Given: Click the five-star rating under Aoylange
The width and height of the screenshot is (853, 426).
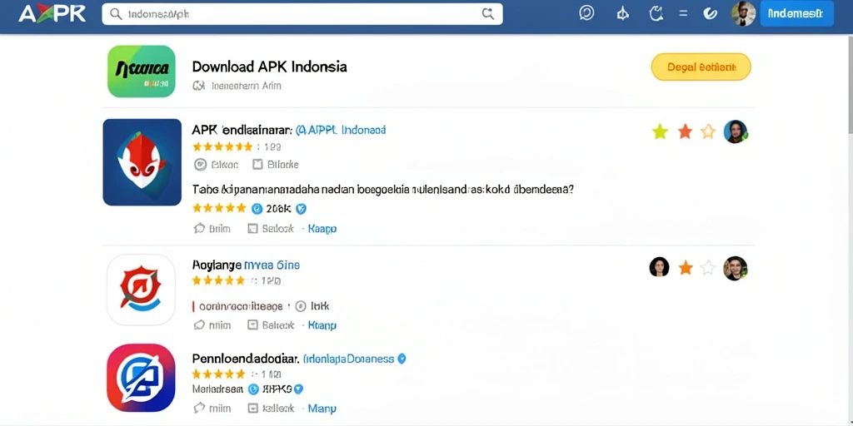Looking at the screenshot, I should (x=219, y=281).
